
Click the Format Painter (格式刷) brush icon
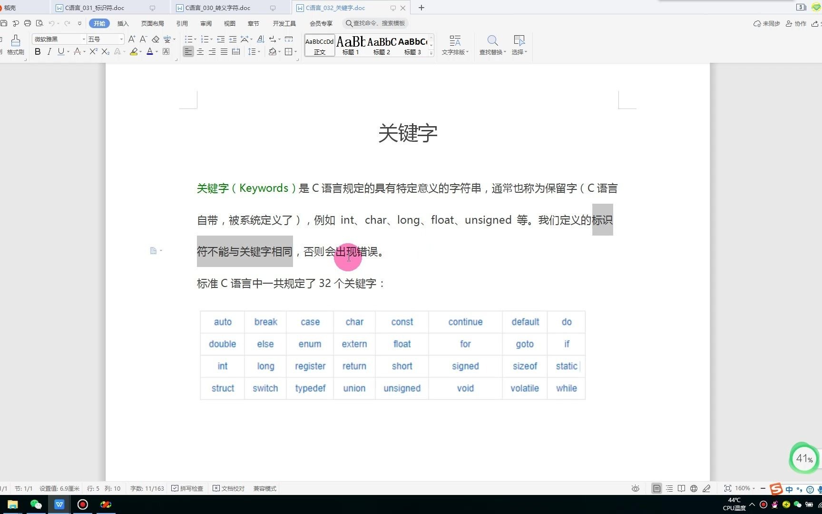[15, 40]
